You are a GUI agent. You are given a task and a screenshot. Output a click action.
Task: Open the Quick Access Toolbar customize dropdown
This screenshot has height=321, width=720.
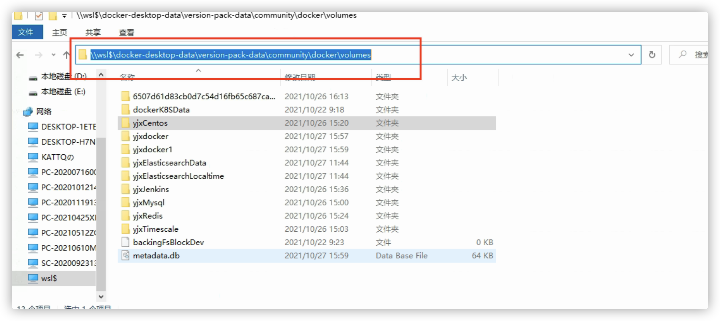click(x=64, y=15)
